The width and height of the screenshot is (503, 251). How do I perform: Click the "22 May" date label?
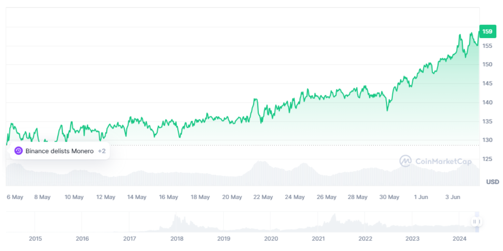point(263,197)
